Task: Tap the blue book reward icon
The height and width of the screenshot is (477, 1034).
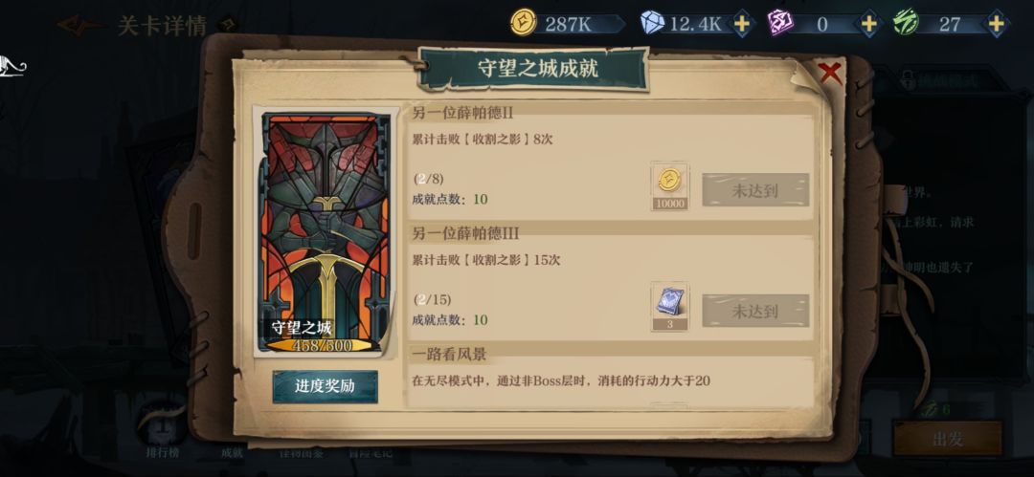Action: tap(670, 306)
